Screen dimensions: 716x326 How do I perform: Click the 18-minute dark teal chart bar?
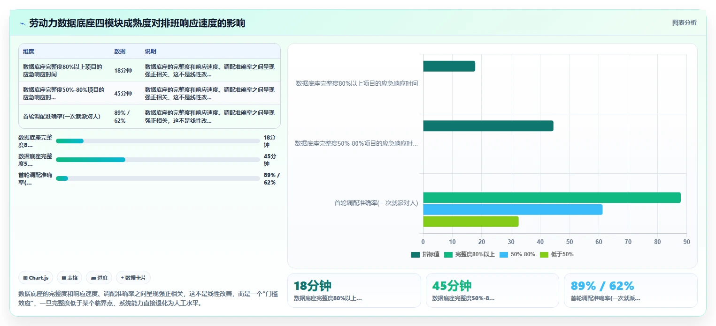pyautogui.click(x=449, y=66)
